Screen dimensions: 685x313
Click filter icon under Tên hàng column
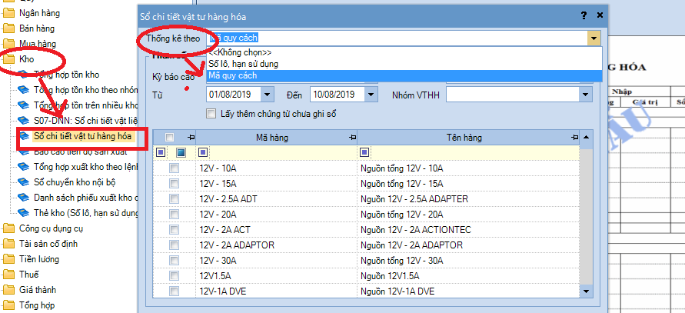[x=364, y=152]
